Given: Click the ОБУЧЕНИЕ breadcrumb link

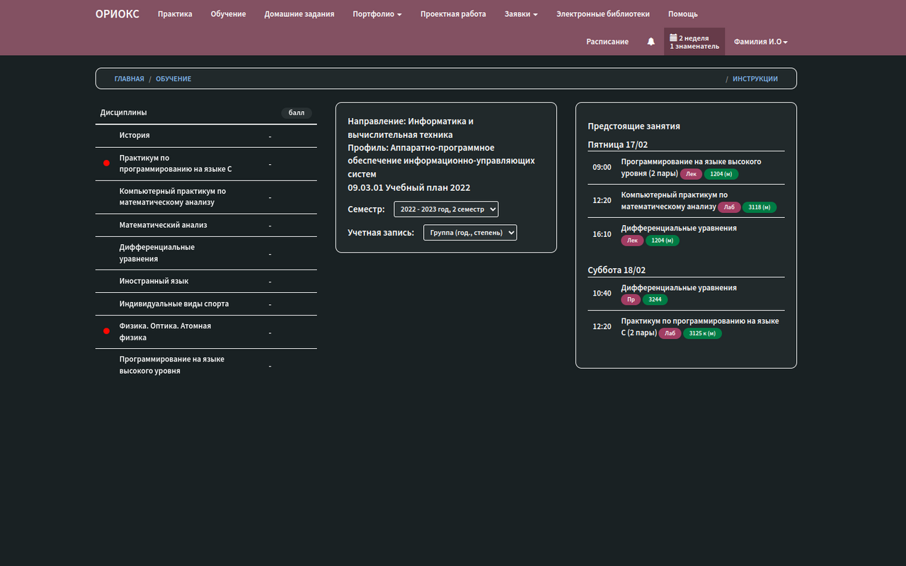Looking at the screenshot, I should coord(173,79).
